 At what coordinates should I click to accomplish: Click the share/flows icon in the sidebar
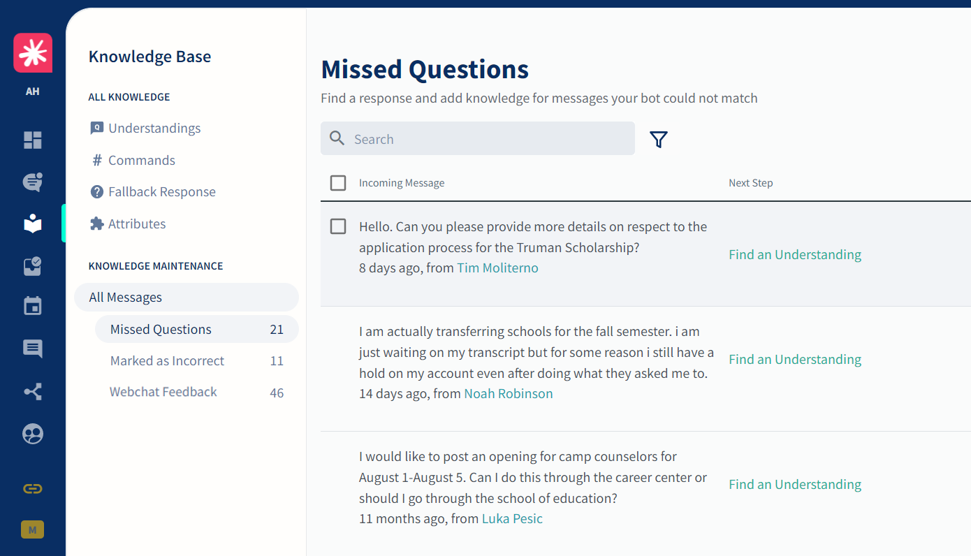tap(33, 391)
